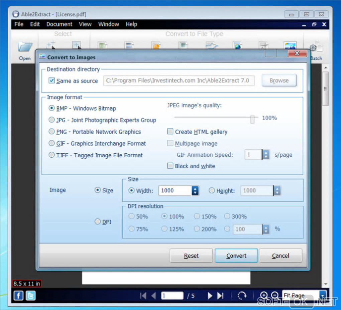Click the JPEG image quality slider handle
341x310 pixels.
tap(252, 119)
